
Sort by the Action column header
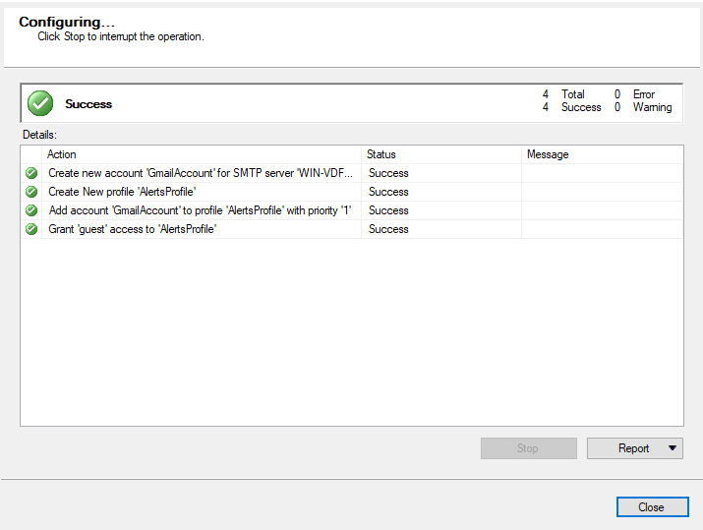tap(202, 154)
